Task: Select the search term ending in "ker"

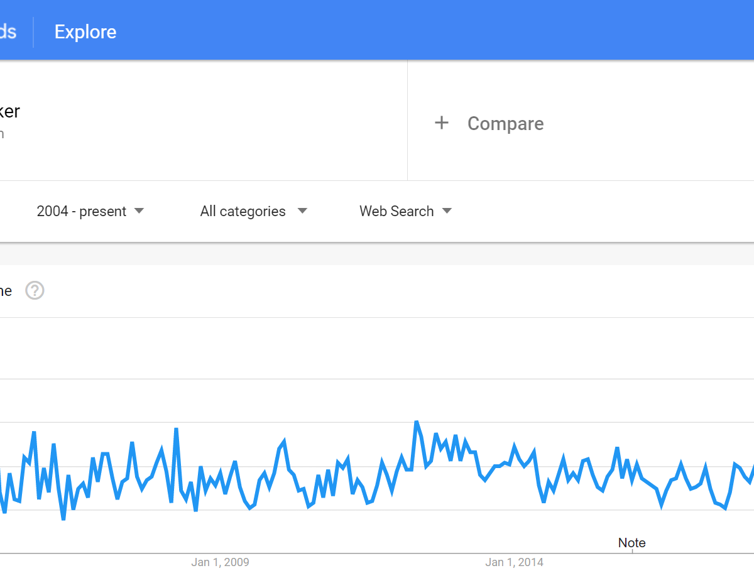Action: tap(10, 112)
